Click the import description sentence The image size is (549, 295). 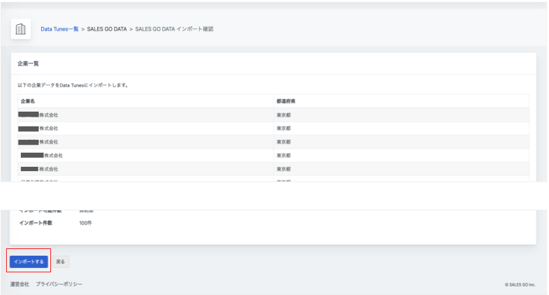pyautogui.click(x=73, y=85)
